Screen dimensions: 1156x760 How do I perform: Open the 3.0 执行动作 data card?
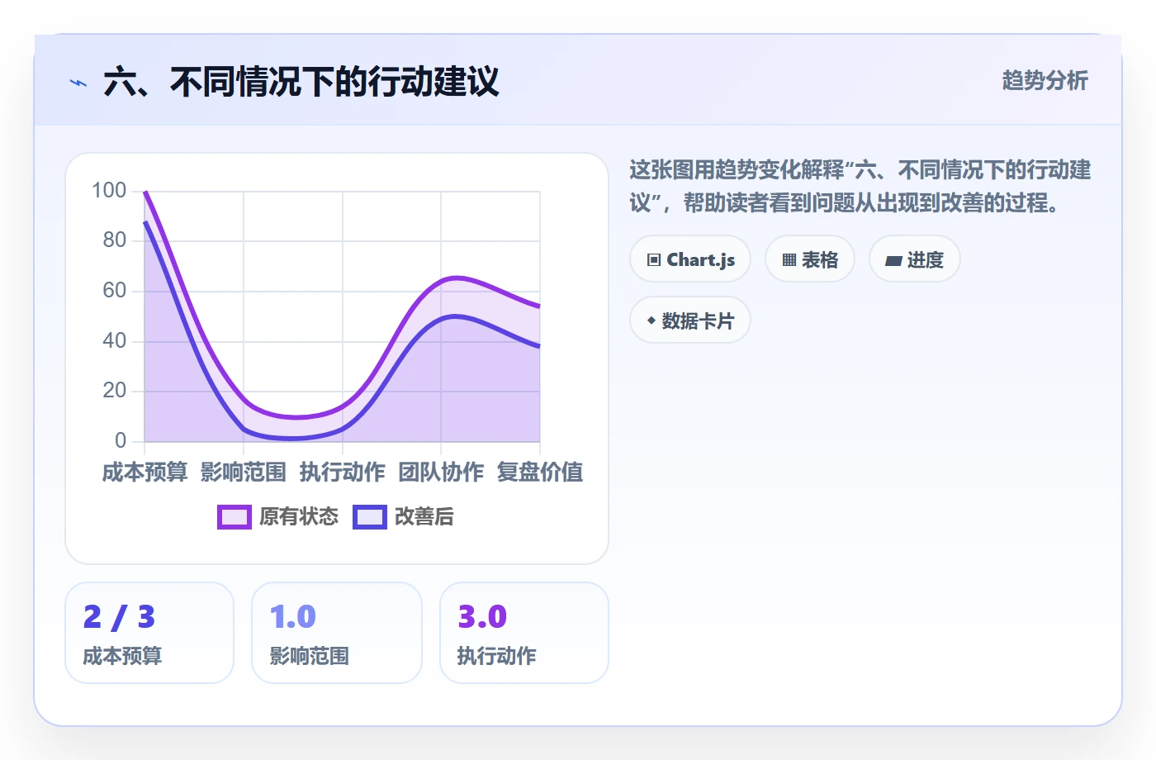coord(524,633)
